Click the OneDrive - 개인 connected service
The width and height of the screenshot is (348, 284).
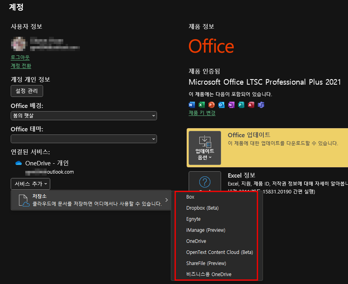[47, 163]
